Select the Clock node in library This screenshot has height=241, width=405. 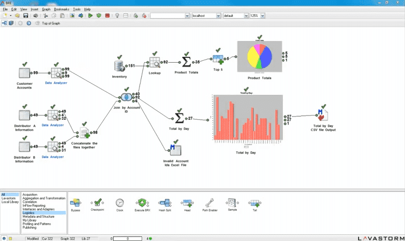point(120,203)
